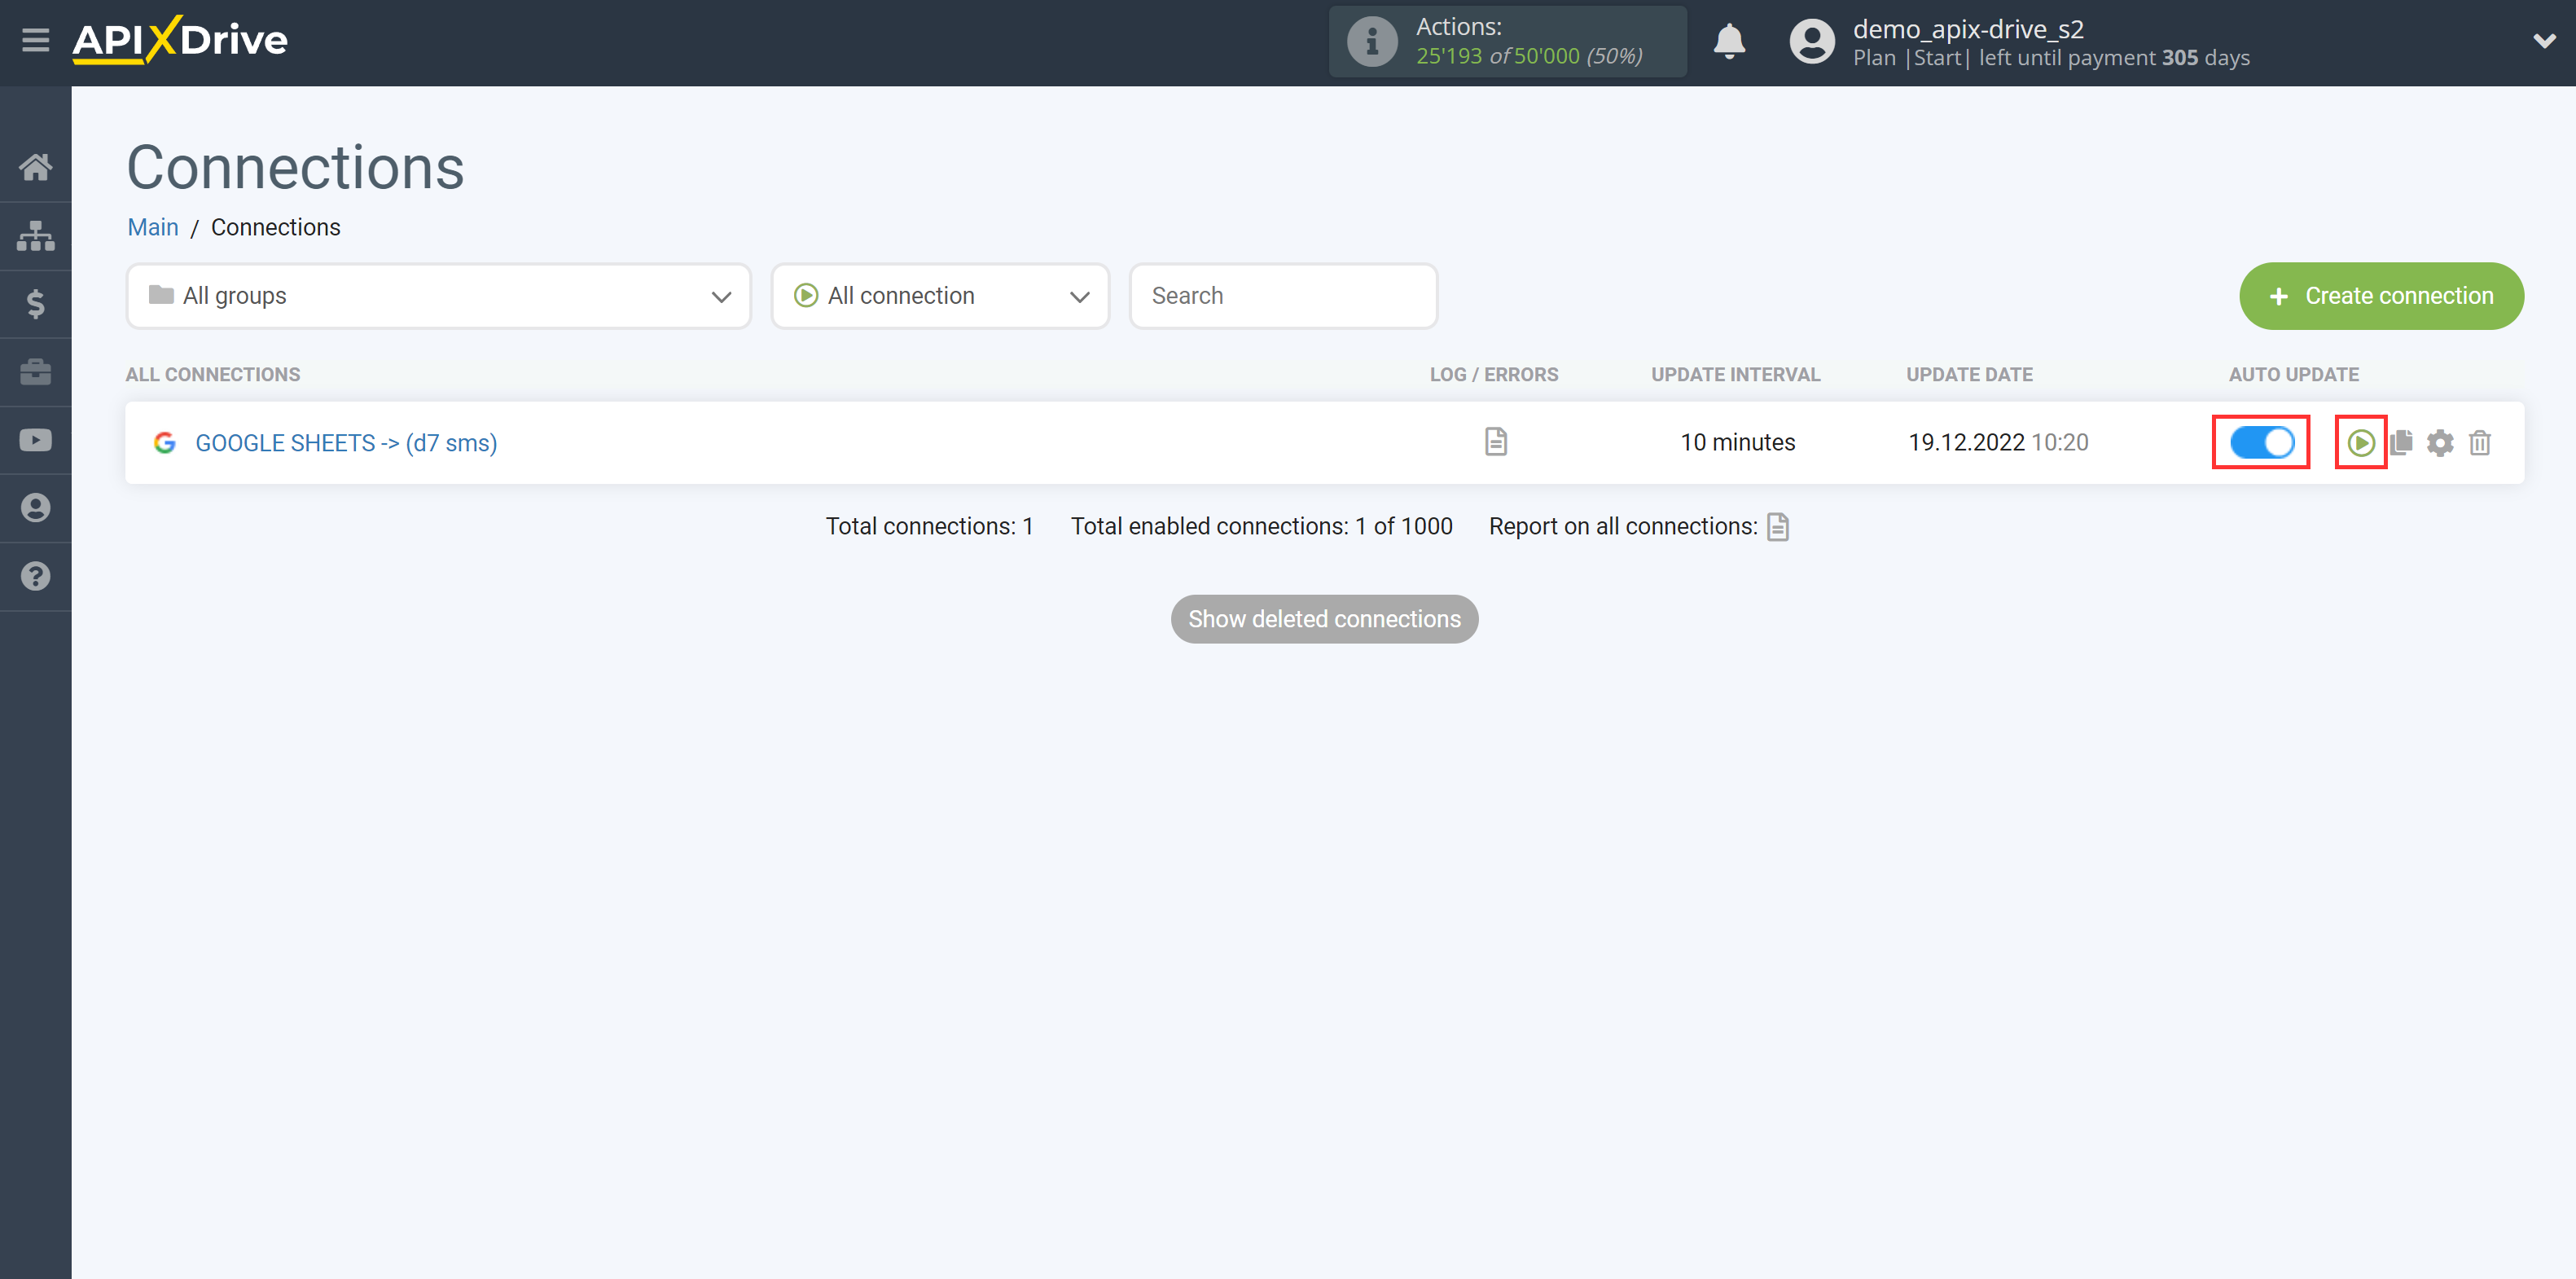2576x1279 pixels.
Task: Click the GOOGLE SHEETS -> (d7 sms) connection link
Action: pos(347,442)
